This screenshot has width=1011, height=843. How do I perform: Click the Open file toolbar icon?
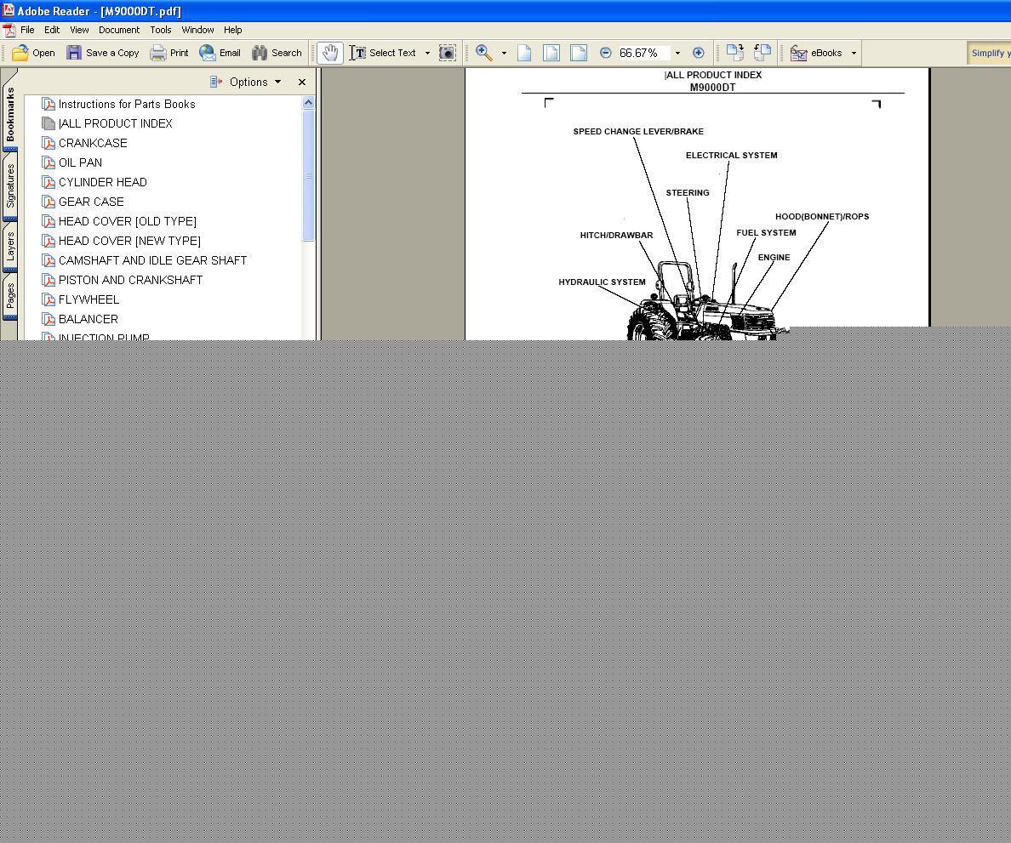click(x=20, y=53)
